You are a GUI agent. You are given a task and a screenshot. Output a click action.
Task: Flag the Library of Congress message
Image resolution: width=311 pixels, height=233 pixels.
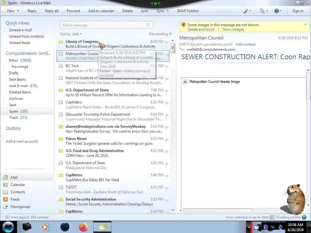click(167, 42)
